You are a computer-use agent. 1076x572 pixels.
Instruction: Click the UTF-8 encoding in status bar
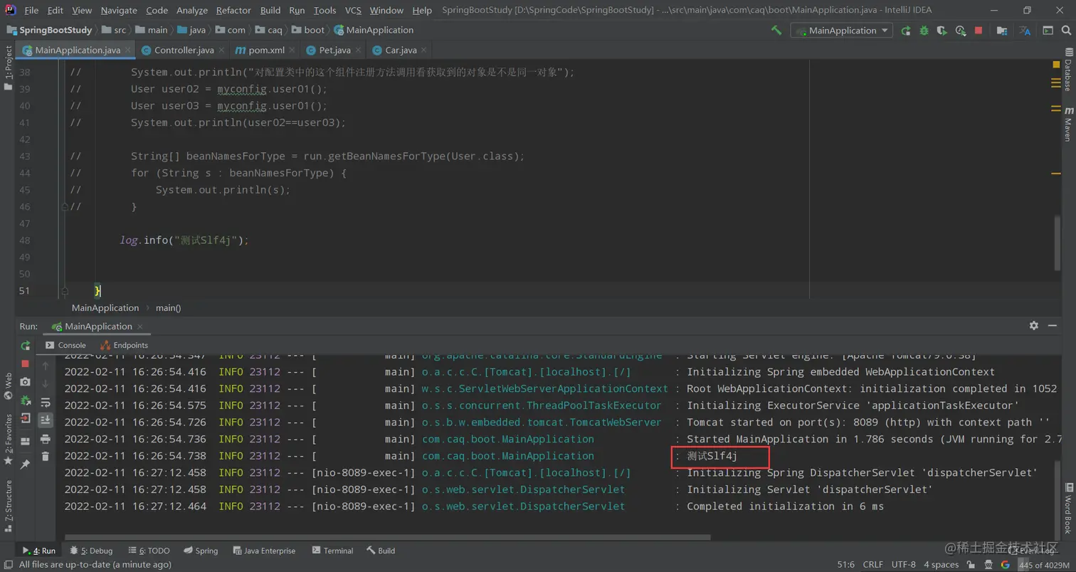coord(903,565)
